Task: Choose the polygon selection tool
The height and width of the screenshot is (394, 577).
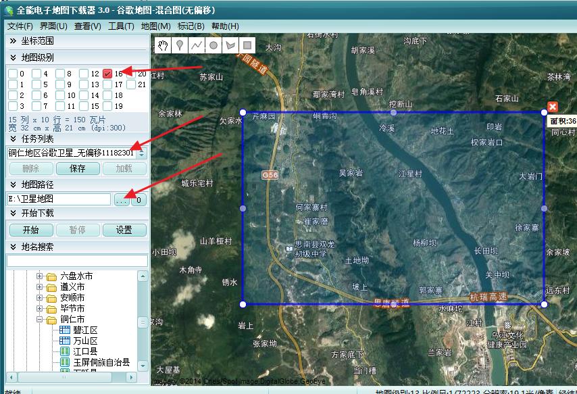Action: (230, 45)
